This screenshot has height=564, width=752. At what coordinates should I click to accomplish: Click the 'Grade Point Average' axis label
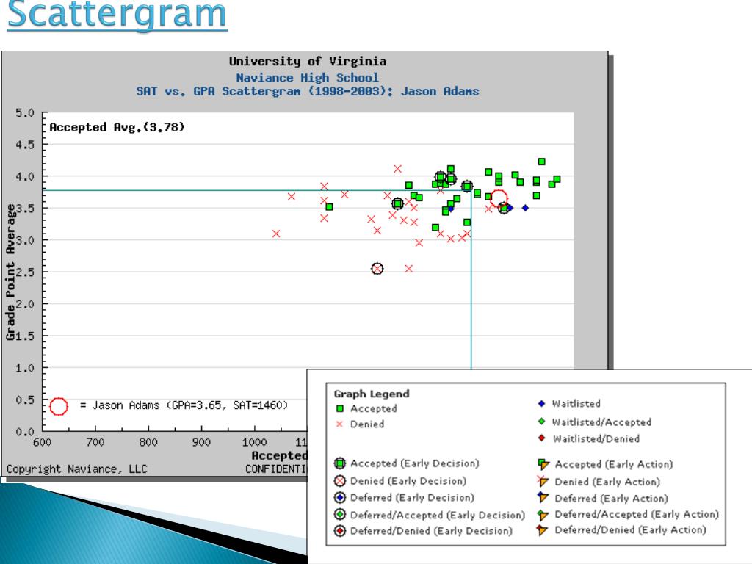(x=10, y=272)
